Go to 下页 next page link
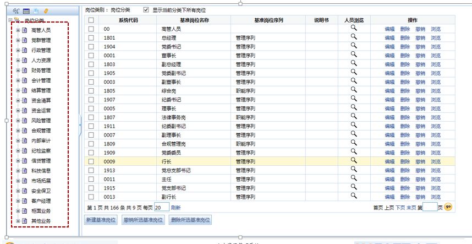Image resolution: width=472 pixels, height=244 pixels. tap(400, 208)
